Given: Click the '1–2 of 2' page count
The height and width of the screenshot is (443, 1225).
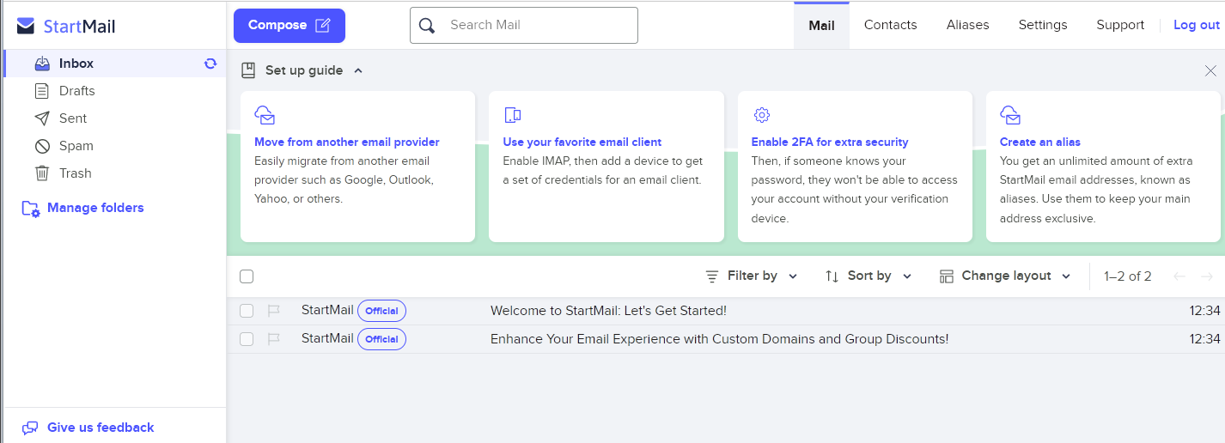Looking at the screenshot, I should pyautogui.click(x=1128, y=276).
